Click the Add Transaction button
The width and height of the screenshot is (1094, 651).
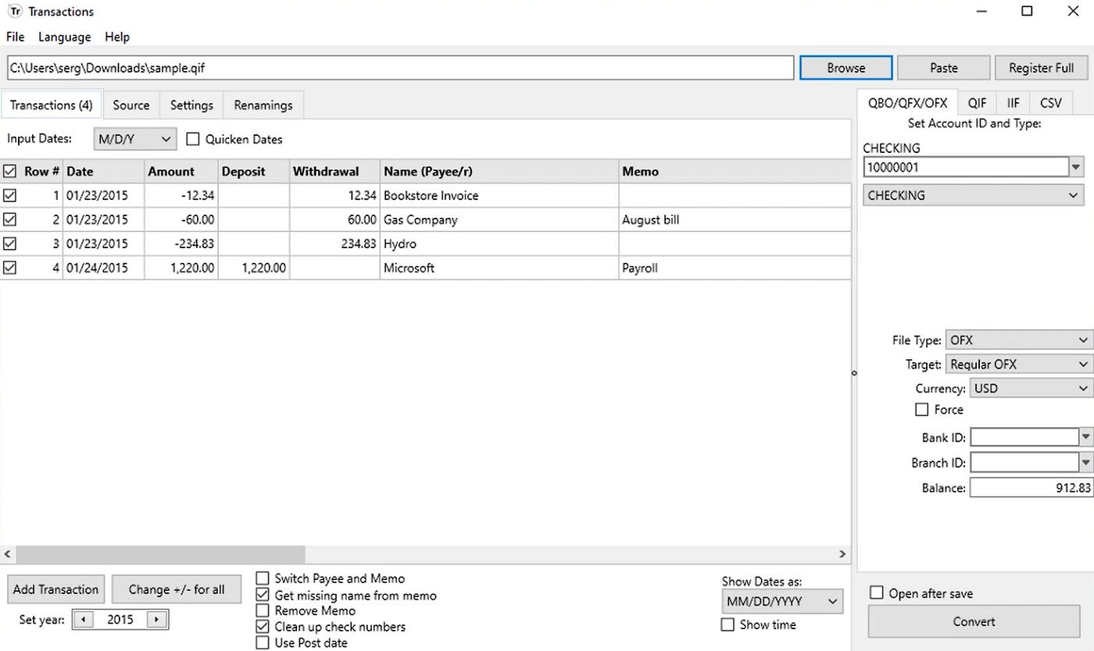pos(56,589)
